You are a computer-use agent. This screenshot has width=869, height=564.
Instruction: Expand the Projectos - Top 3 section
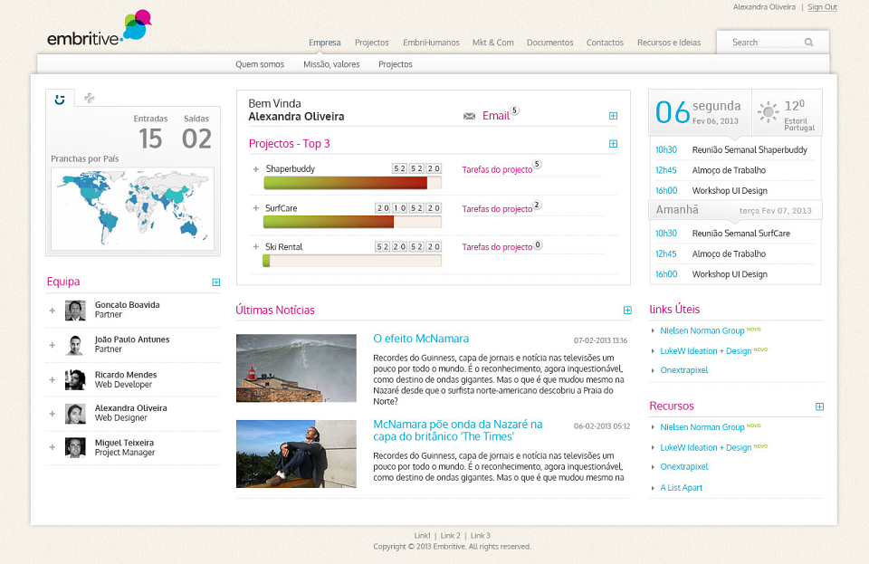click(x=613, y=144)
